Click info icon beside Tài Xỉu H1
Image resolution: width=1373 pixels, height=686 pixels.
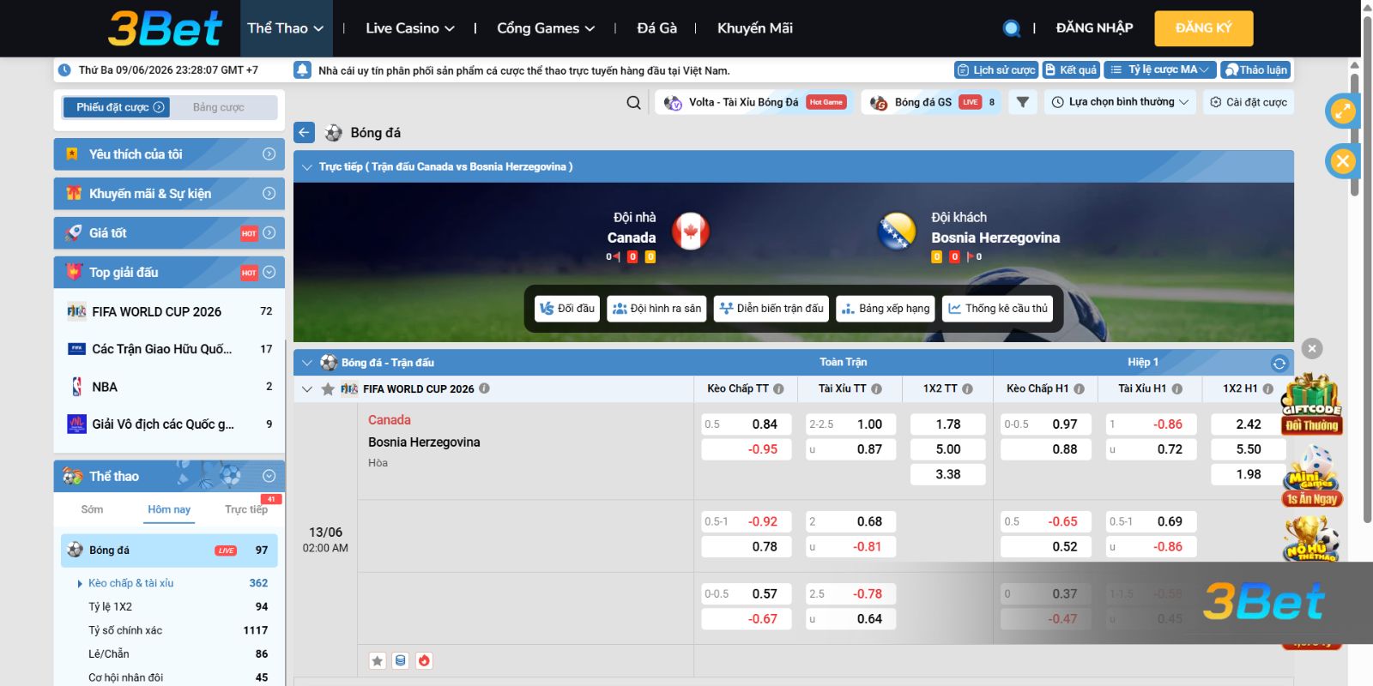[x=1176, y=388]
